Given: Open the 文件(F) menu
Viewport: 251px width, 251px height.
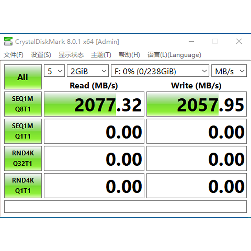Looking at the screenshot, I should 14,55.
